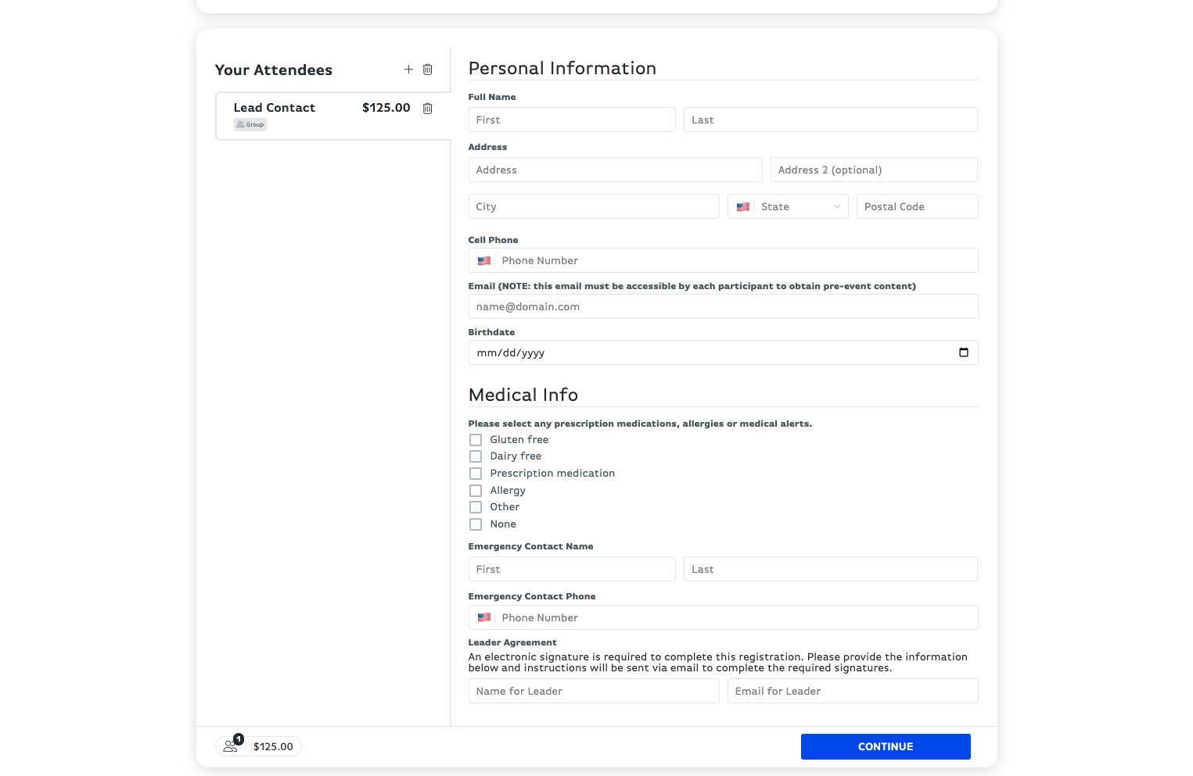Click the $125.00 price on Lead Contact
Image resolution: width=1193 pixels, height=776 pixels.
[x=386, y=108]
